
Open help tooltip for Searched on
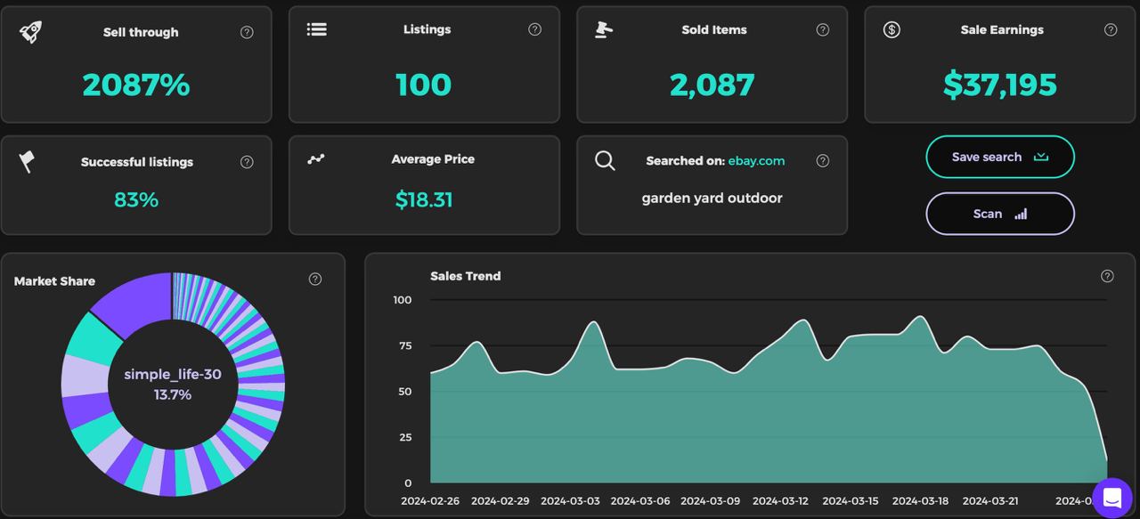(x=823, y=161)
